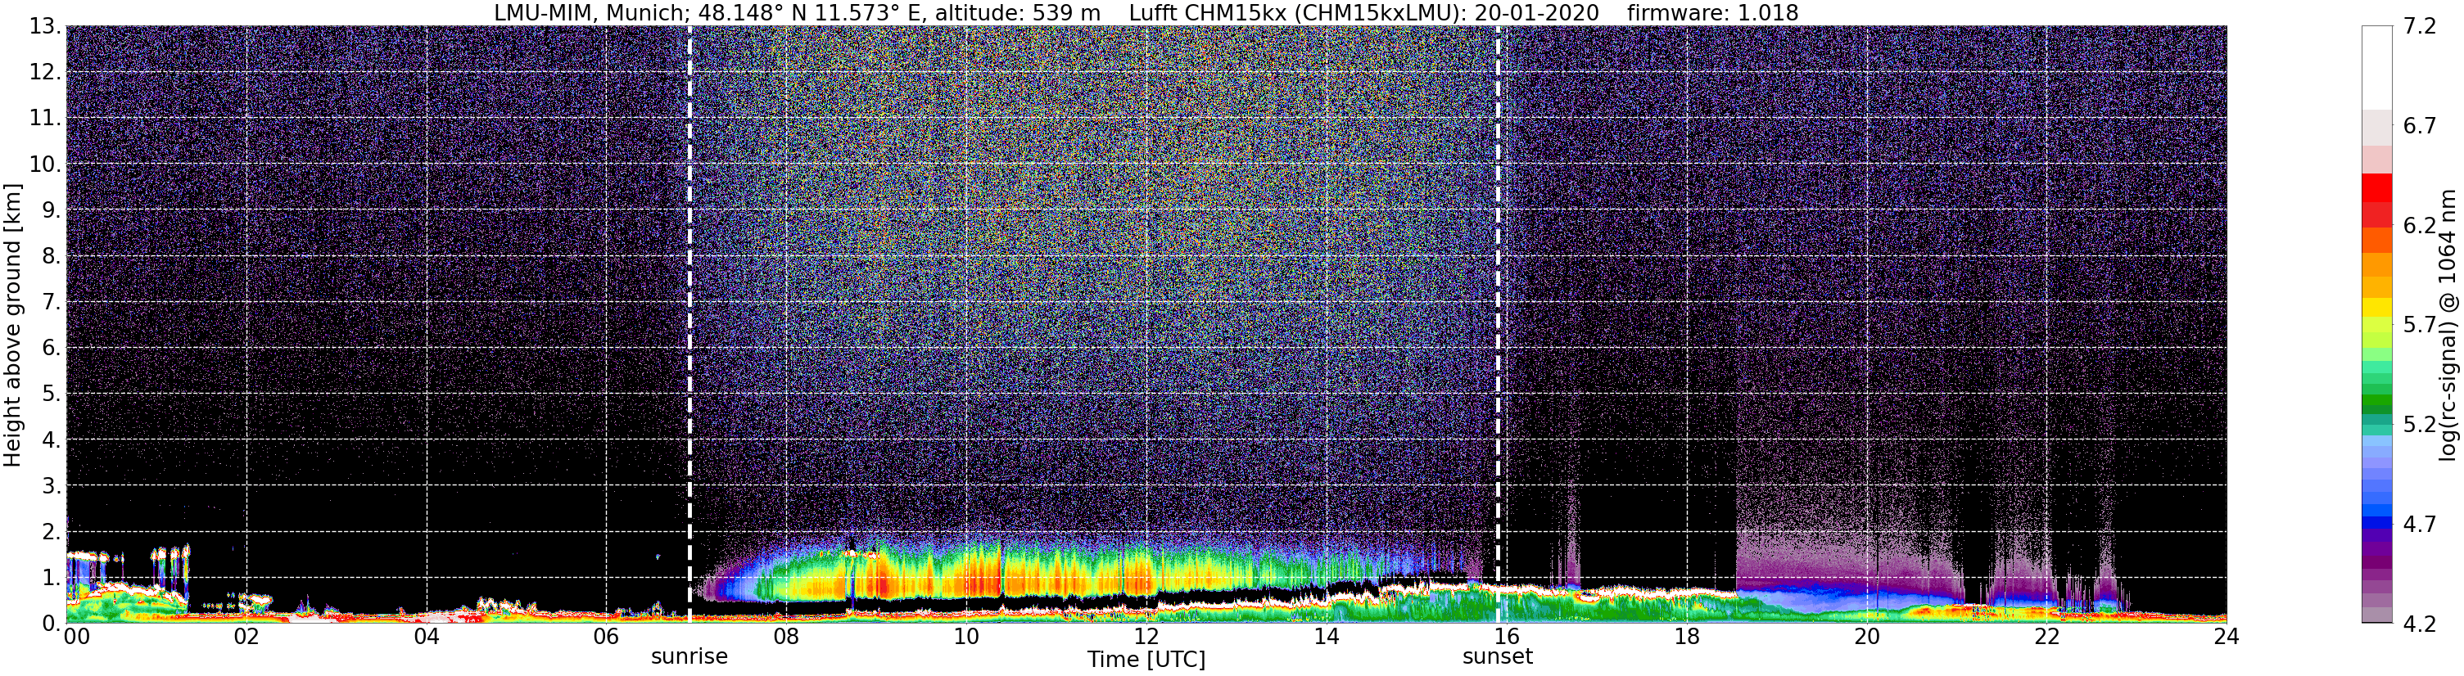Screen dimensions: 2464x676
Task: Click the height axis tick label '12.'
Action: coord(45,73)
